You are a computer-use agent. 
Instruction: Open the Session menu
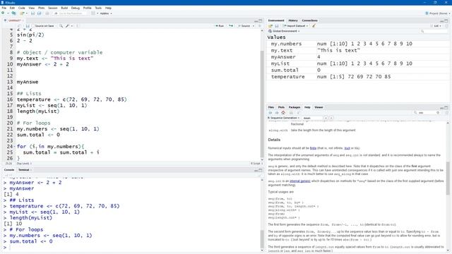[x=52, y=8]
